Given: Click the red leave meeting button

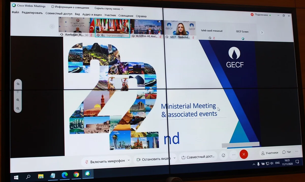Looking at the screenshot, I should tap(243, 154).
